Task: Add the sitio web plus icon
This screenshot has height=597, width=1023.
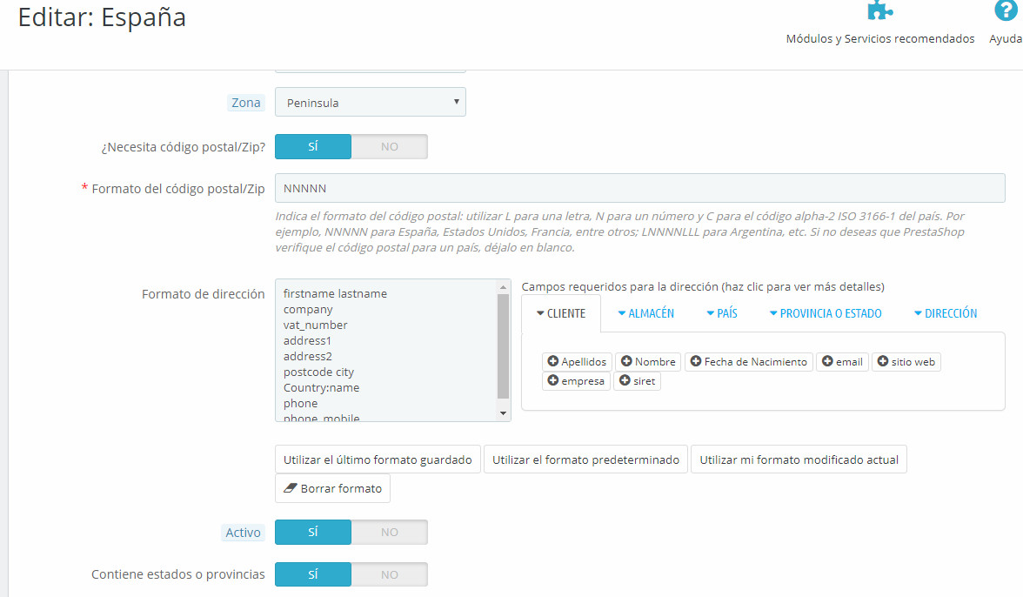Action: 883,361
